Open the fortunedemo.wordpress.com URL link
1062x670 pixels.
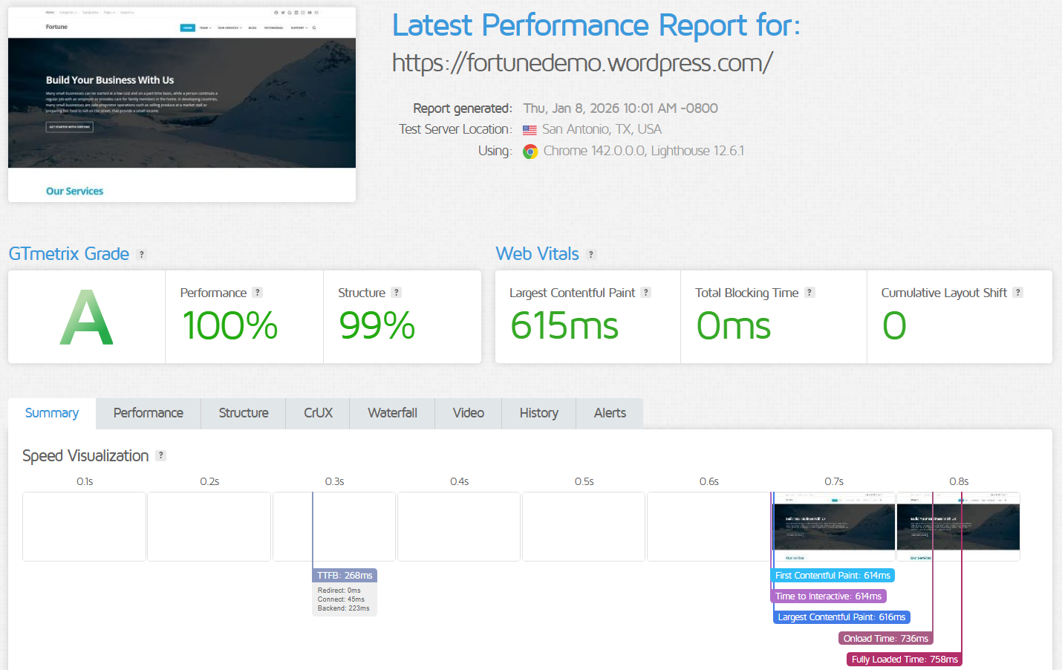pos(582,62)
